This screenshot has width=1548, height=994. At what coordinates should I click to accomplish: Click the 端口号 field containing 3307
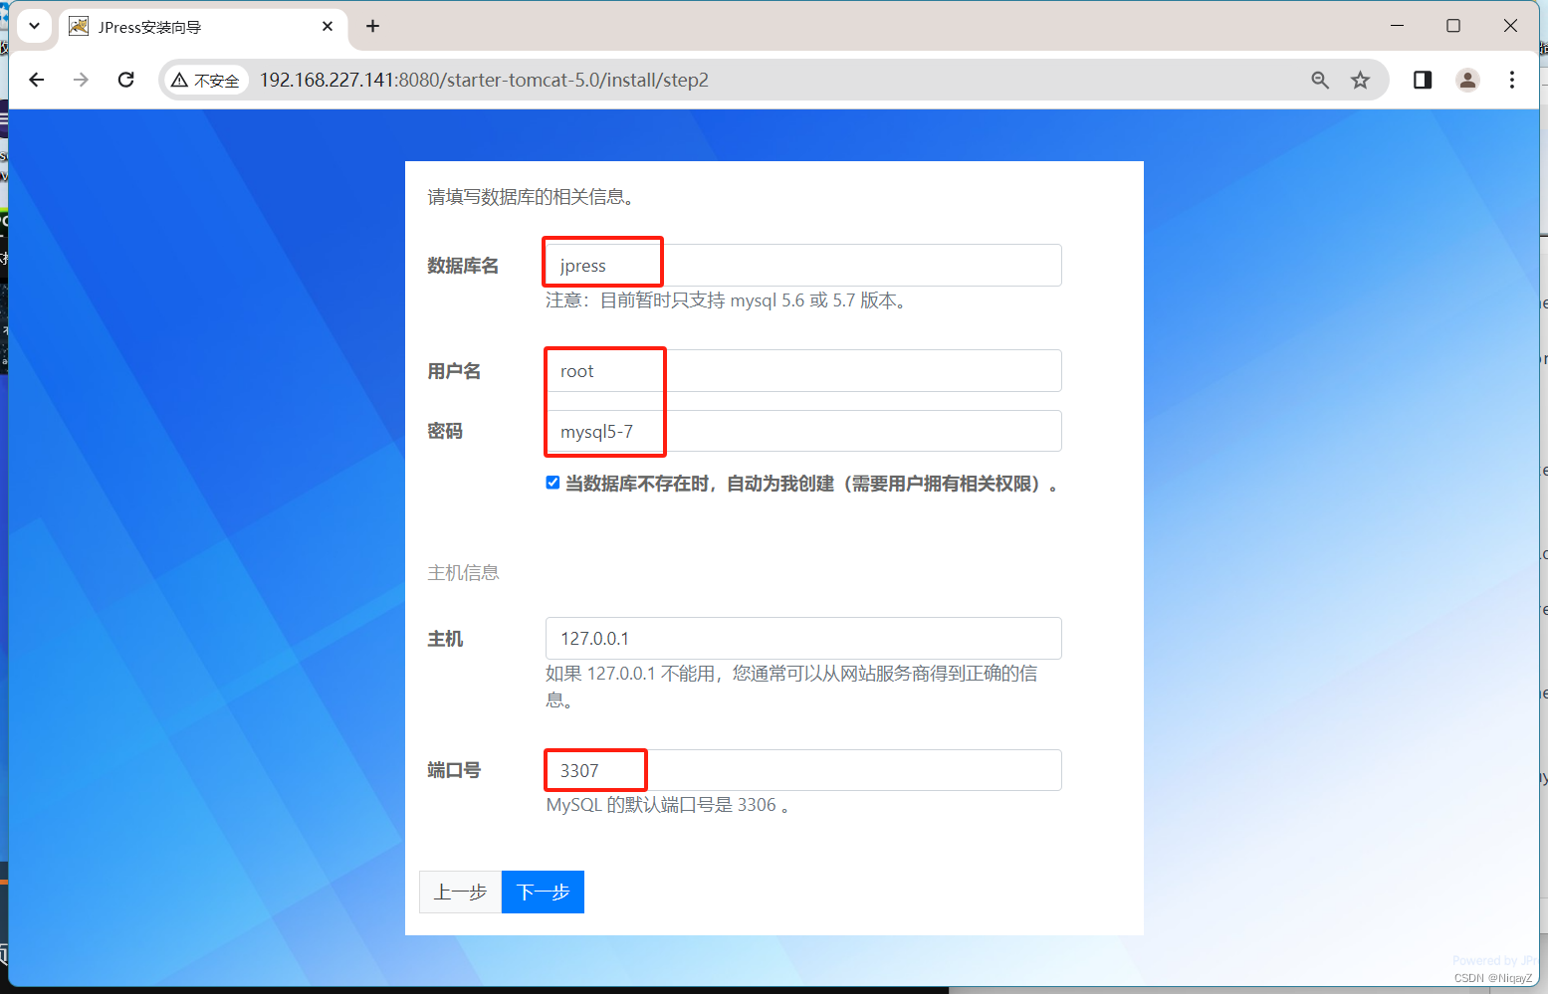[x=803, y=770]
